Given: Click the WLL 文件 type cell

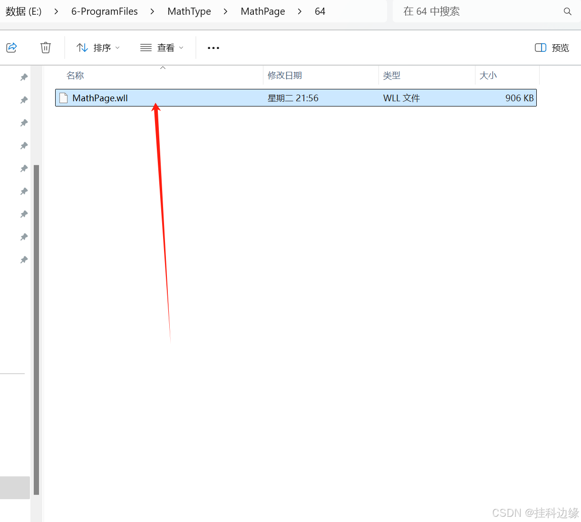Looking at the screenshot, I should (x=401, y=98).
